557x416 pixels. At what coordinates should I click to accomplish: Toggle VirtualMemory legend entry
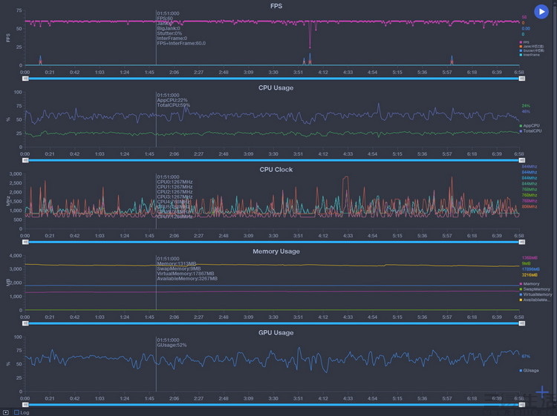pyautogui.click(x=535, y=294)
